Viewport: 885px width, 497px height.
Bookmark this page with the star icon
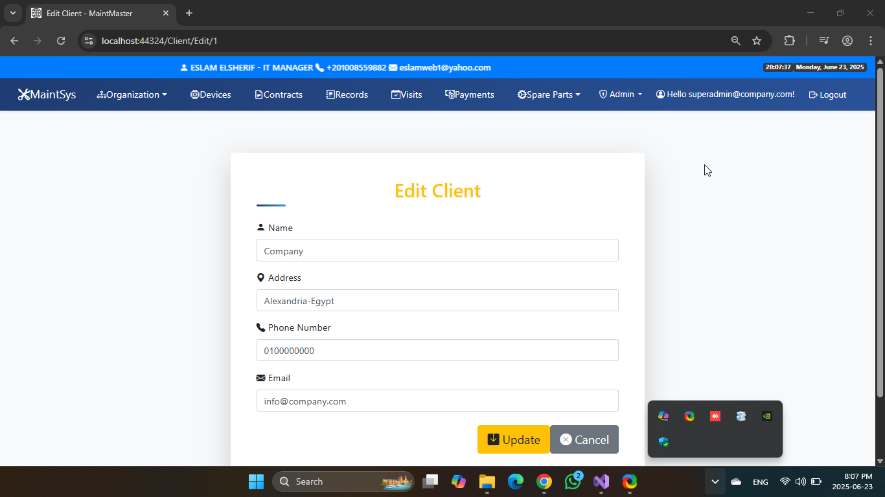point(757,41)
